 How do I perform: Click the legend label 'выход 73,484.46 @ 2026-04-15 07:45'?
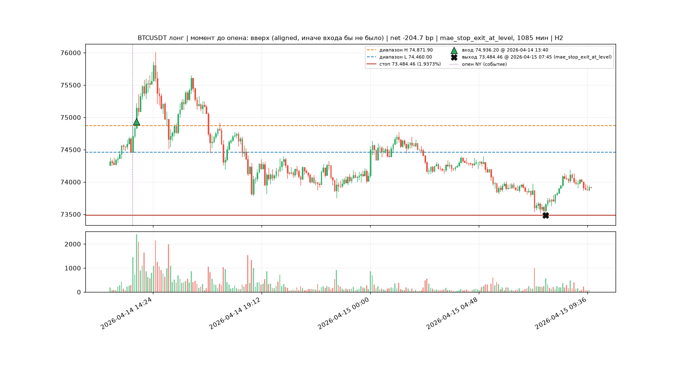[507, 57]
